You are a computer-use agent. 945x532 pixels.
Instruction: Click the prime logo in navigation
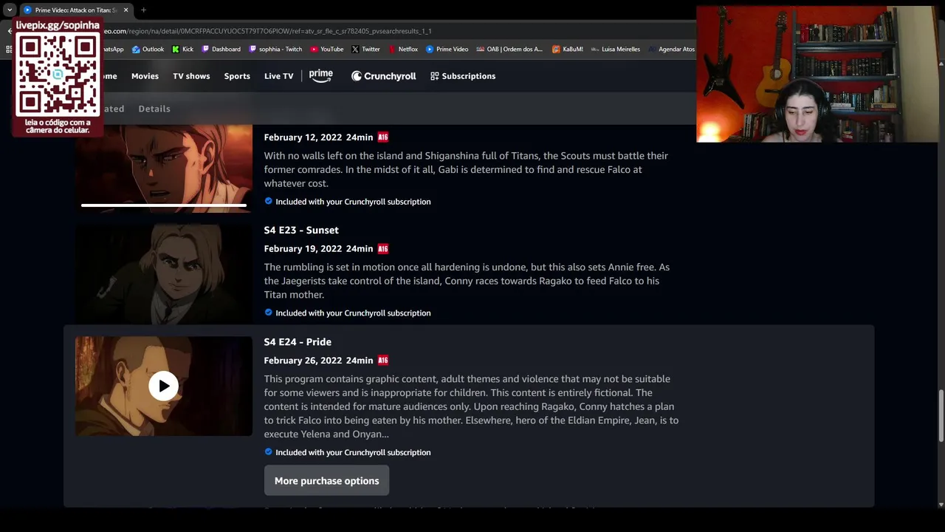tap(321, 75)
